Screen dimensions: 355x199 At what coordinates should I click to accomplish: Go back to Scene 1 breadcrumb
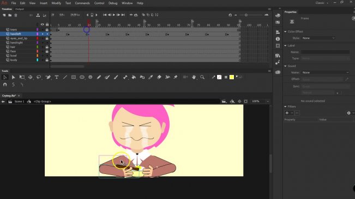(19, 102)
